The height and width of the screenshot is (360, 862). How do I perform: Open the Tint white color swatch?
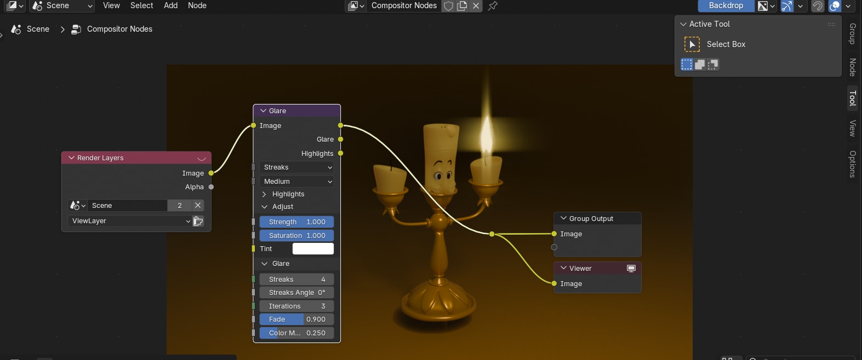tap(313, 249)
